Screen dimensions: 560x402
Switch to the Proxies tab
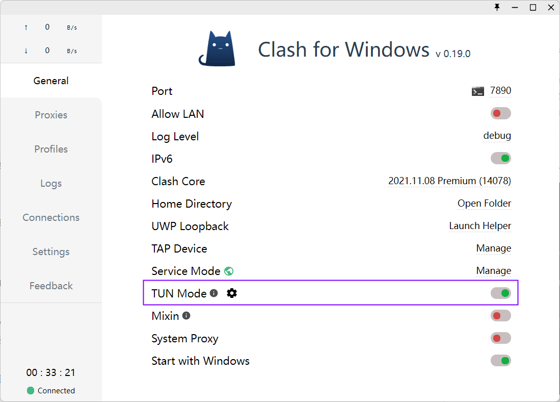51,115
